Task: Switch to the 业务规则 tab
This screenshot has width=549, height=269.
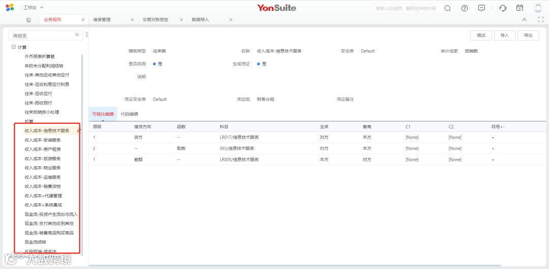Action: pyautogui.click(x=52, y=20)
